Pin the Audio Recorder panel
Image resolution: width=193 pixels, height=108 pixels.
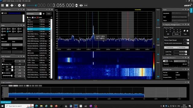[x=186, y=69]
